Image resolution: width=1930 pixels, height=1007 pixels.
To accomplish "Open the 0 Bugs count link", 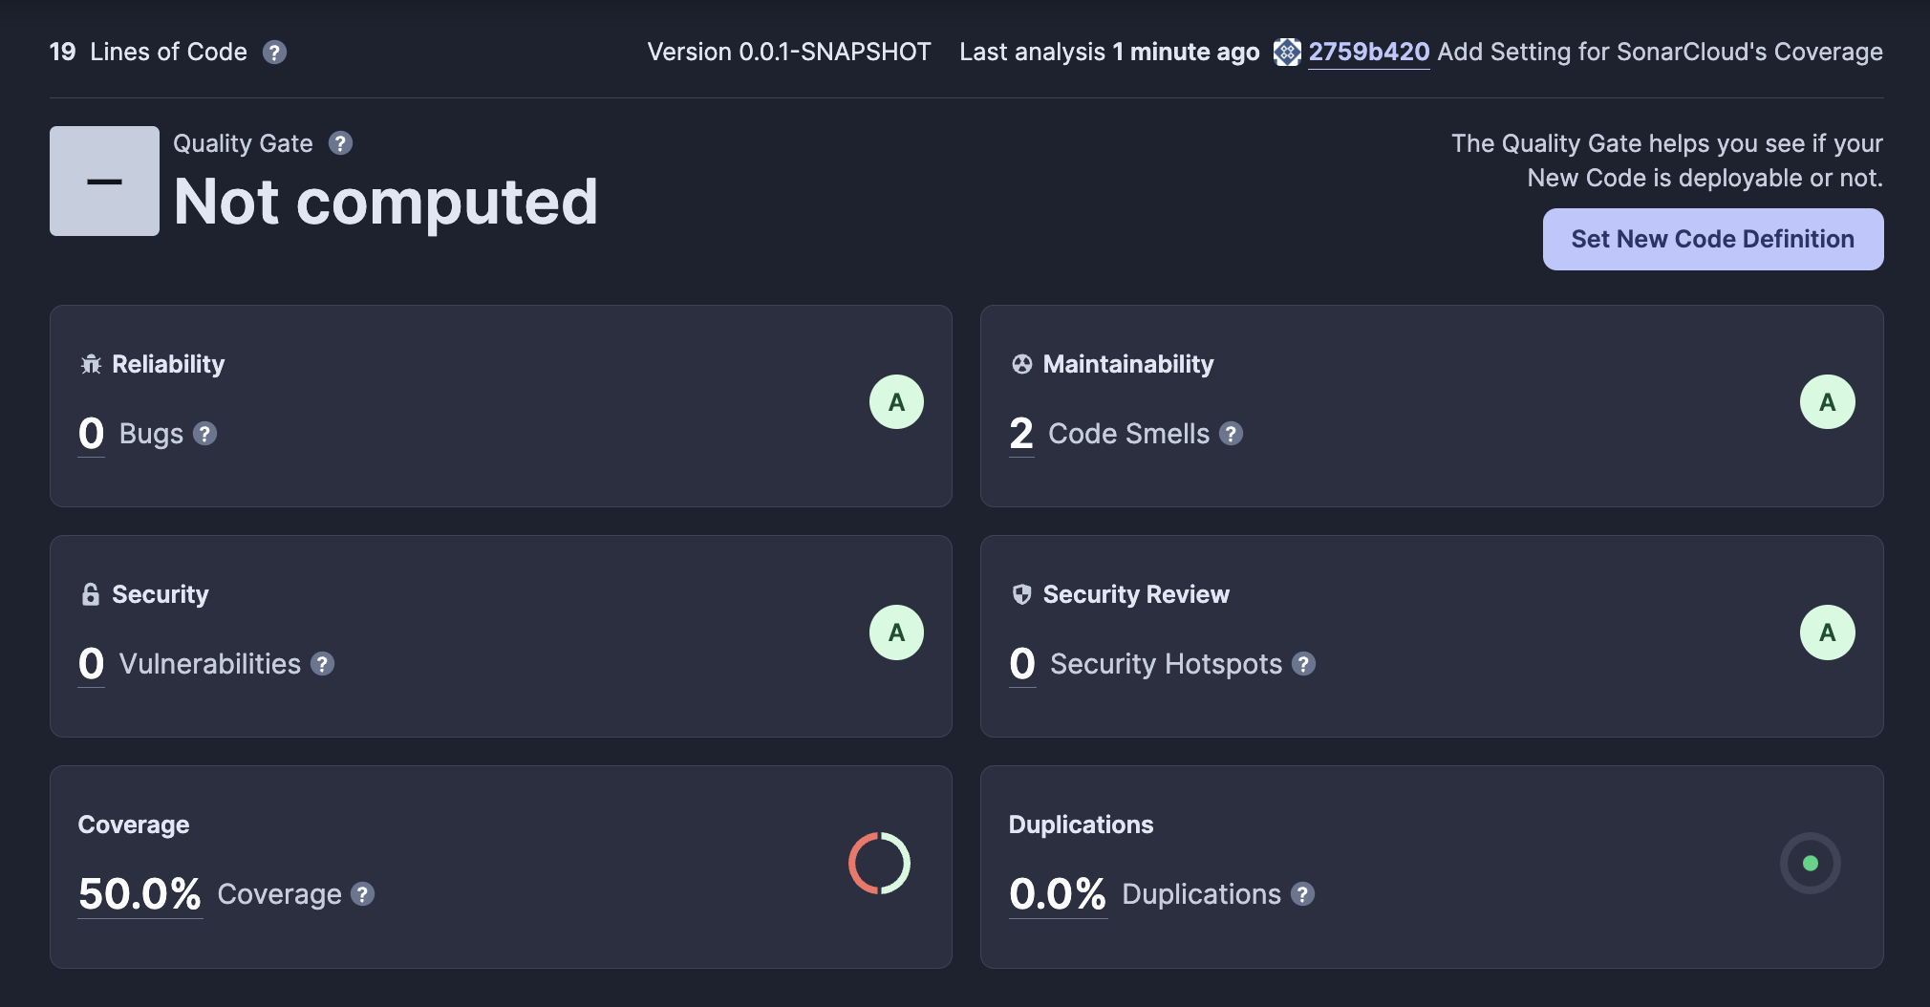I will coord(92,434).
